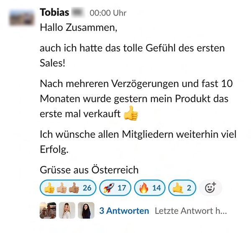The width and height of the screenshot is (251, 233).
Task: Open Tobias's blurred profile picture
Action: [x=22, y=18]
